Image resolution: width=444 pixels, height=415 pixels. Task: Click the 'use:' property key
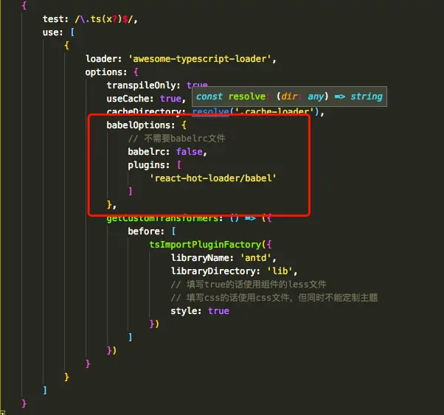[52, 32]
